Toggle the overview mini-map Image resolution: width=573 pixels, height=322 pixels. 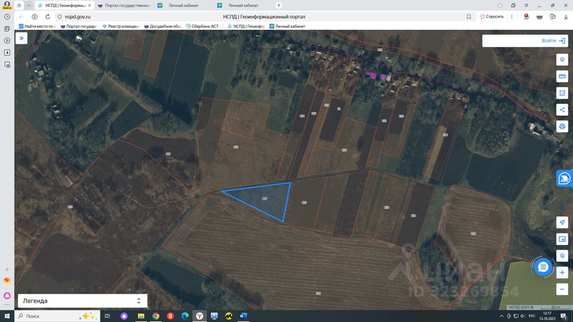pyautogui.click(x=562, y=239)
